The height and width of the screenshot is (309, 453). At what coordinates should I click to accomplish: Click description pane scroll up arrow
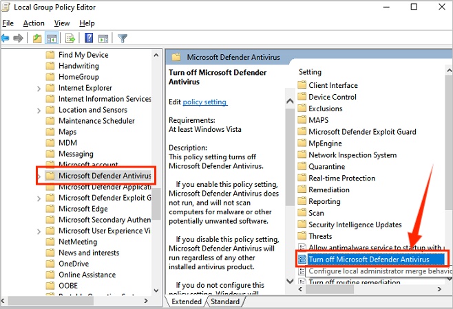coord(290,101)
